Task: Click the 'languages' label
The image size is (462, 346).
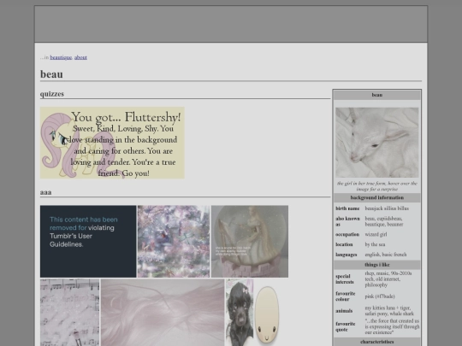Action: [346, 255]
